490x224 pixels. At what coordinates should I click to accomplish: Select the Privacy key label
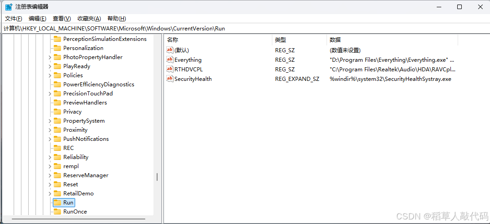(x=72, y=111)
